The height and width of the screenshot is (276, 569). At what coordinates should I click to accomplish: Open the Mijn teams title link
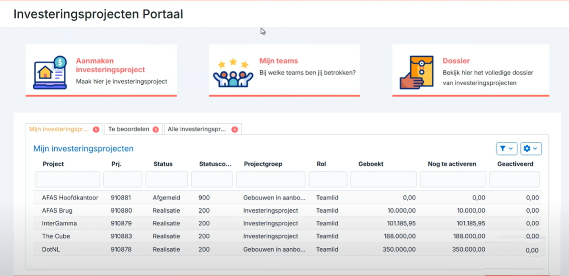pos(279,61)
